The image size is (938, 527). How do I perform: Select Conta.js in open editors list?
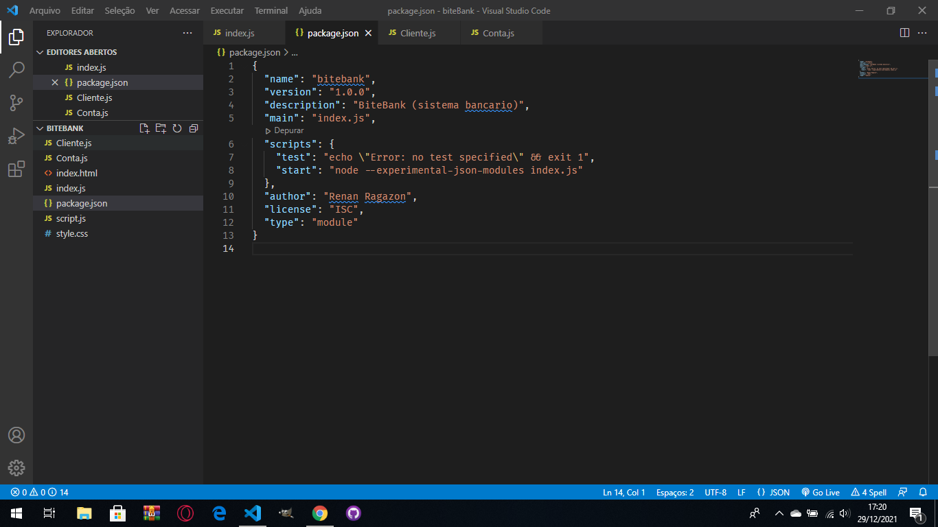(118, 113)
